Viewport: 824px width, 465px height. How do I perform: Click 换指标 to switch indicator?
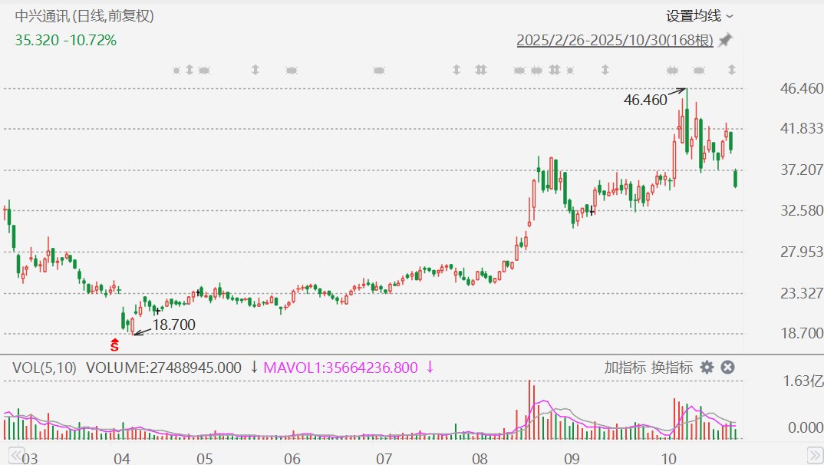(x=672, y=368)
